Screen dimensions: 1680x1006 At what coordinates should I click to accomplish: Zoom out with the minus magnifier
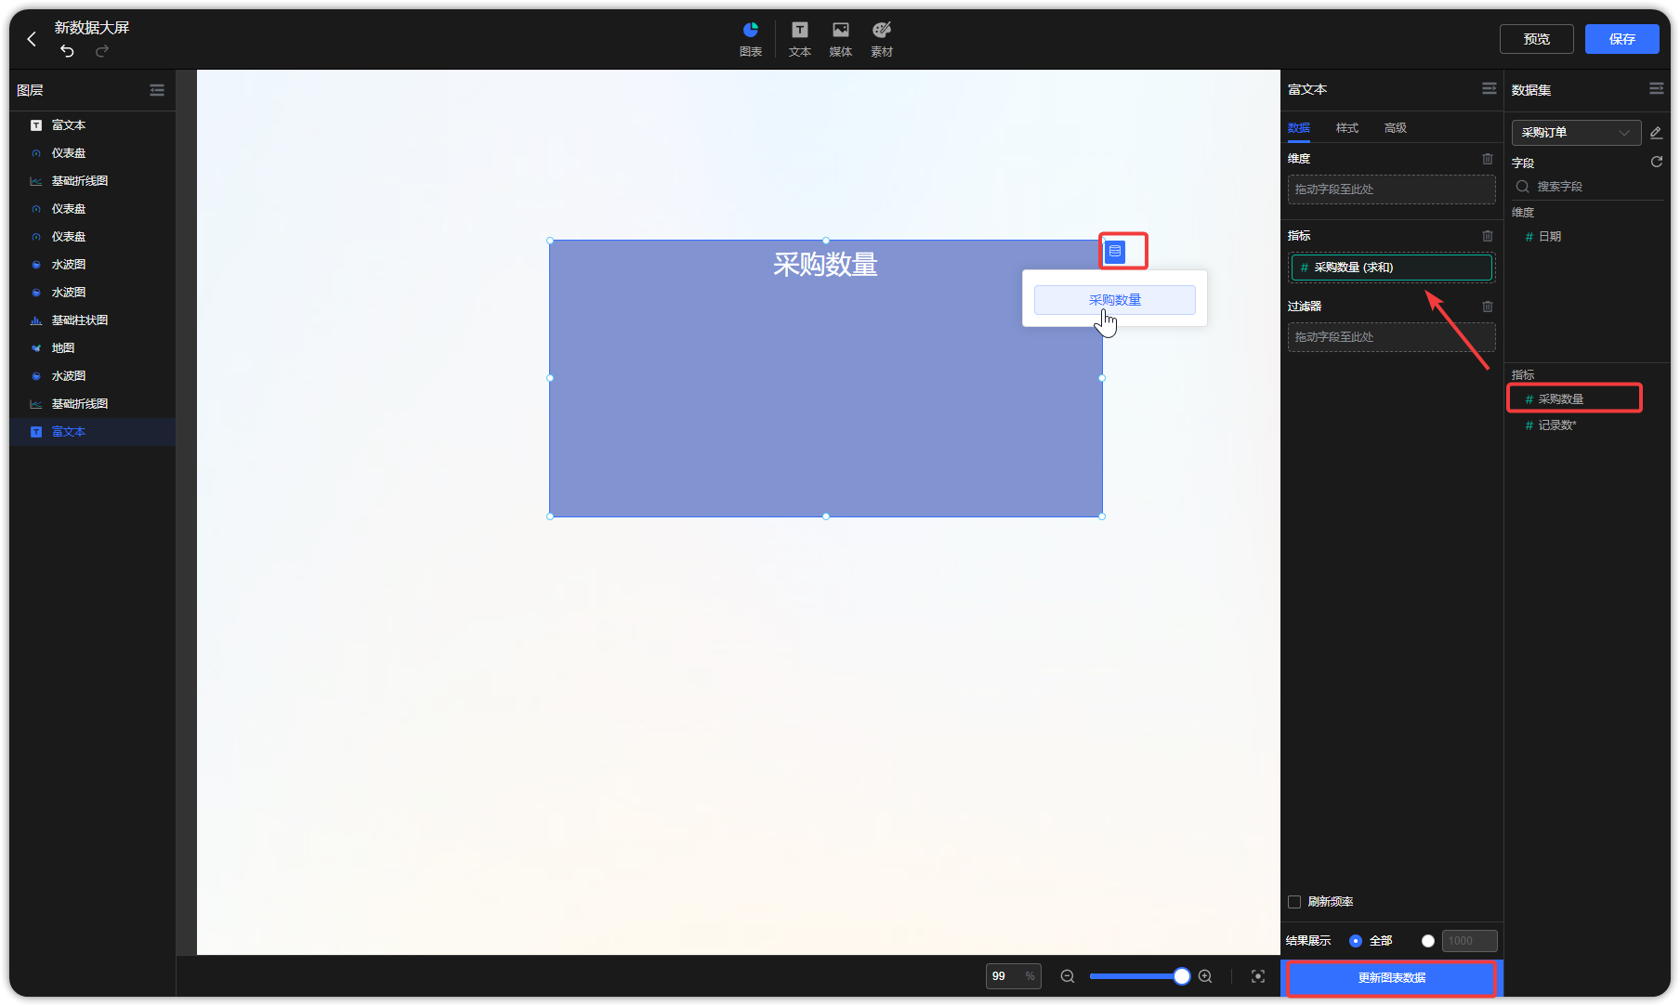1068,976
